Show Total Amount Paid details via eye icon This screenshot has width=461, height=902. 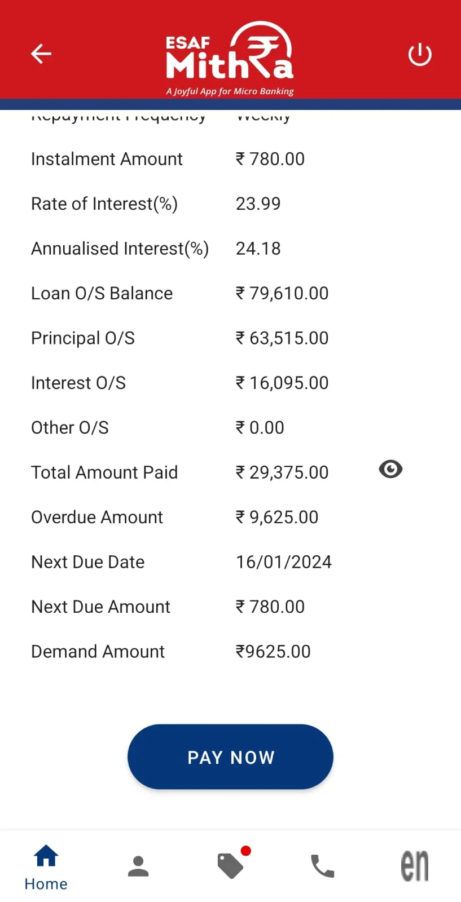click(x=390, y=469)
